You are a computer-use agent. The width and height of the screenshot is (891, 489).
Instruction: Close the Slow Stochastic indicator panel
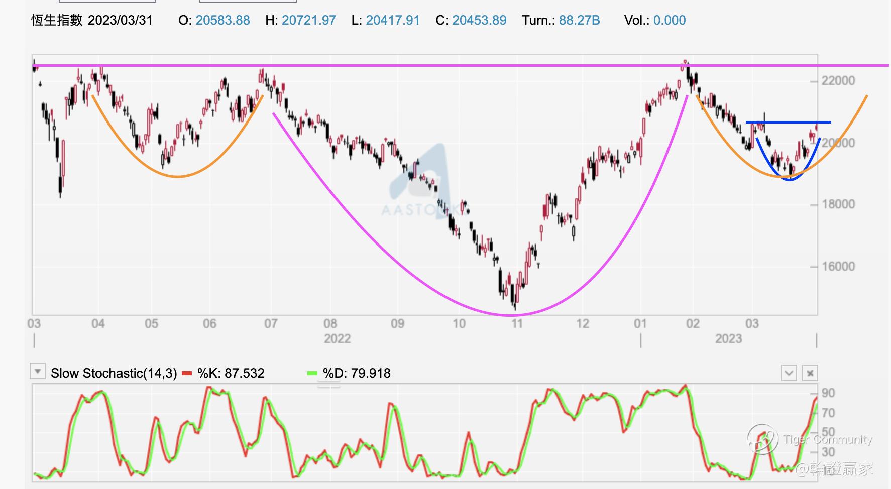click(x=810, y=373)
